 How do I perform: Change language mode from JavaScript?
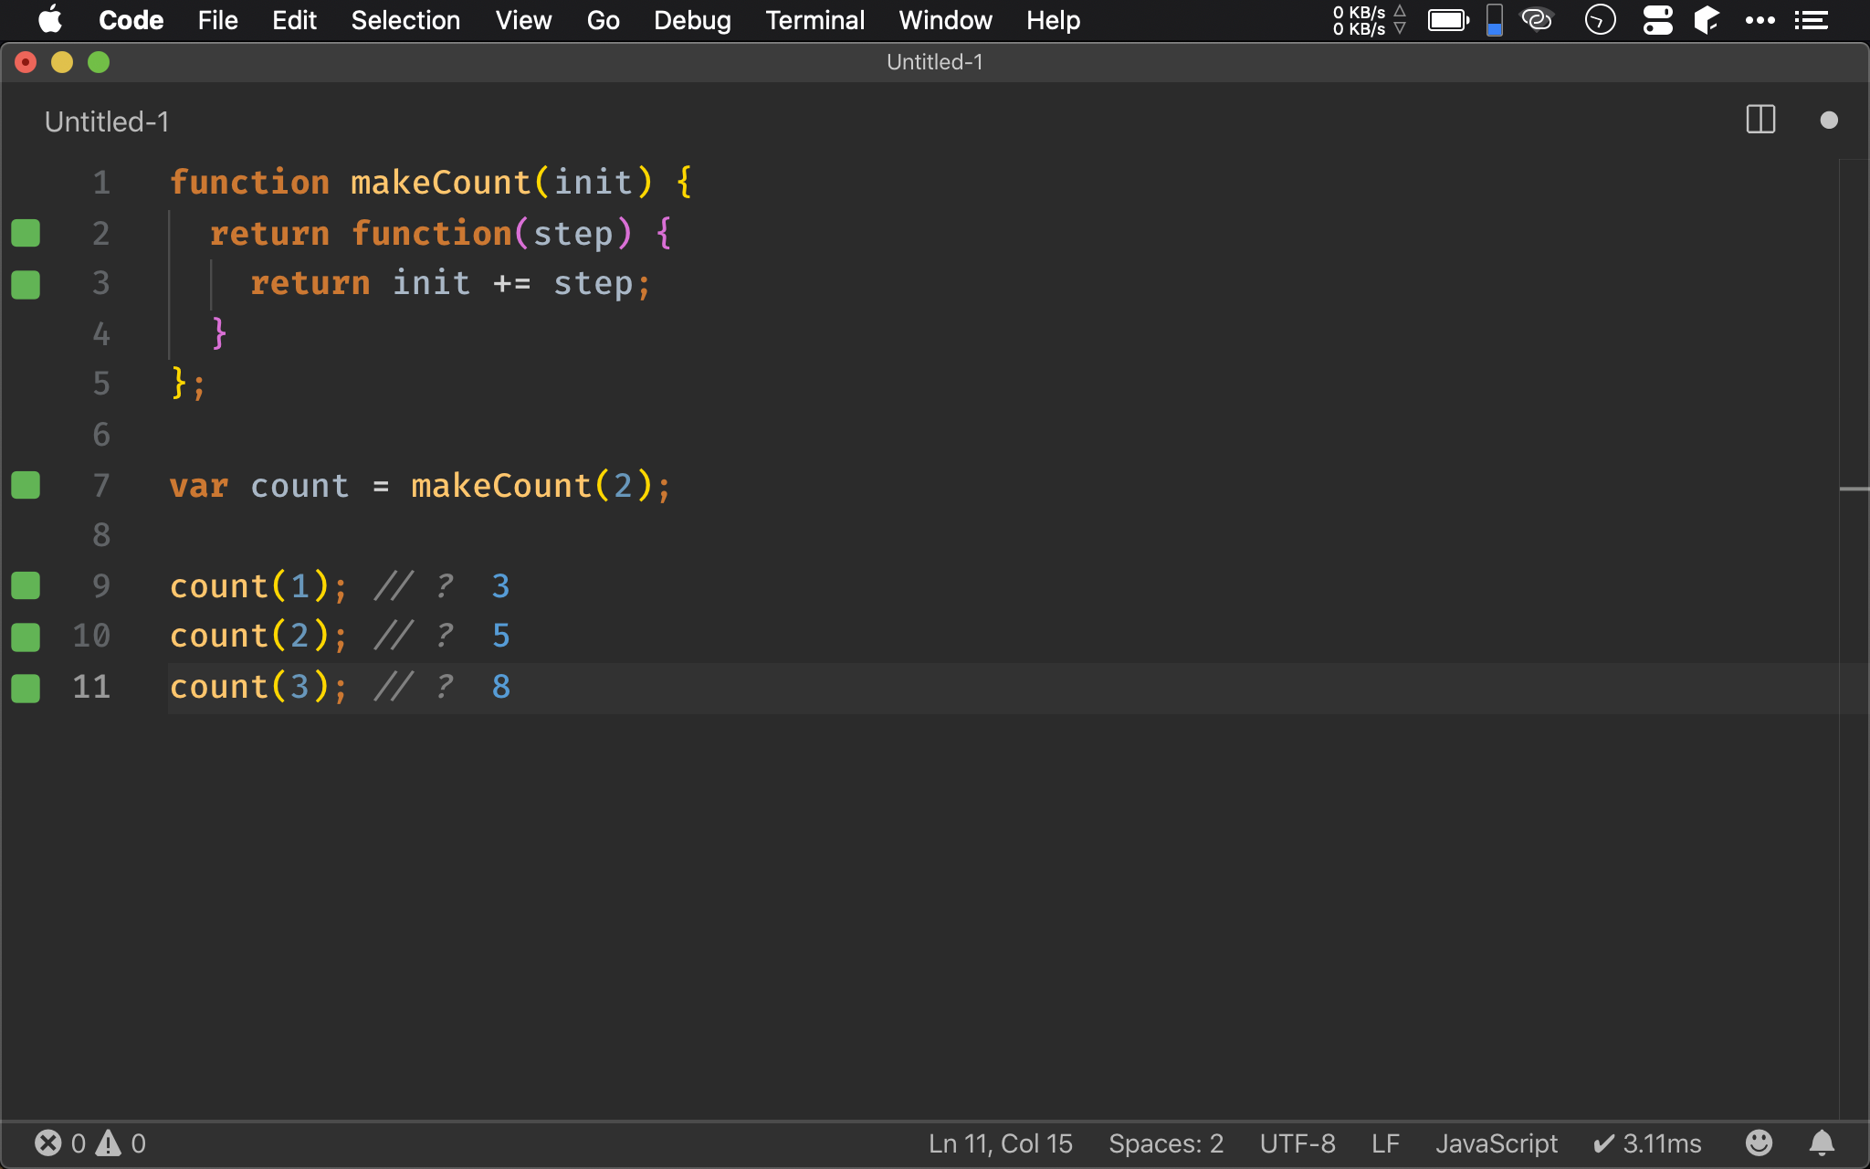pyautogui.click(x=1496, y=1143)
